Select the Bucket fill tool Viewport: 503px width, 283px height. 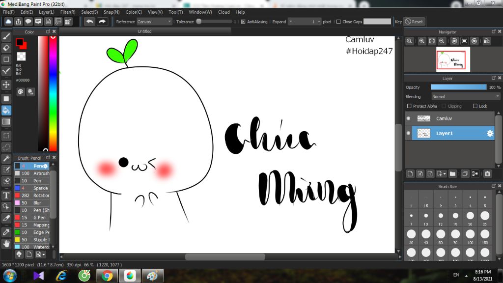point(6,111)
